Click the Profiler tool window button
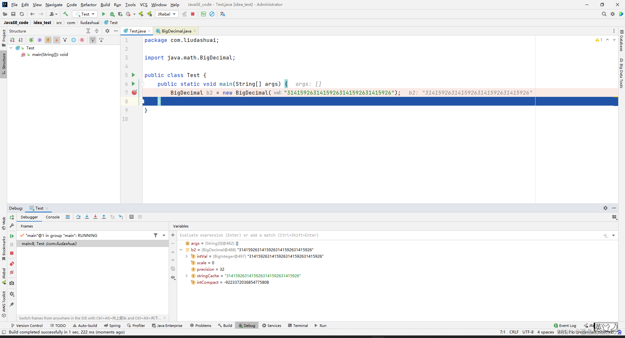The image size is (625, 338). tap(136, 325)
